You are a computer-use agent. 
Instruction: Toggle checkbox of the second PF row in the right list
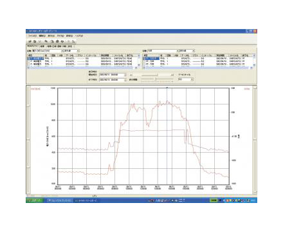pyautogui.click(x=144, y=61)
